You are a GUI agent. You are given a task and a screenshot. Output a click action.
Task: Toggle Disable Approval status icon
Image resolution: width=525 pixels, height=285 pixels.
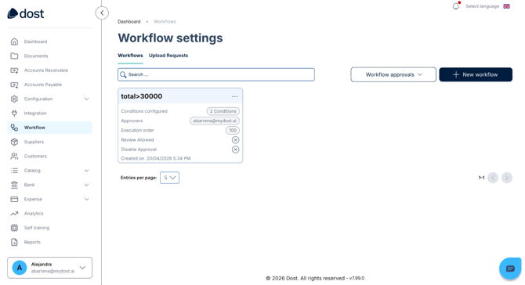pyautogui.click(x=235, y=150)
